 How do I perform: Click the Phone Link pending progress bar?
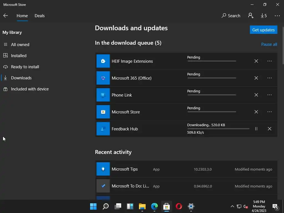[x=212, y=95]
